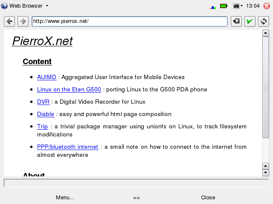Click the vertical scrollbar thumb
This screenshot has width=273, height=204.
coord(266,88)
